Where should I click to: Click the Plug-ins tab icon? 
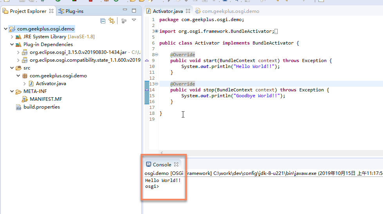tap(61, 11)
